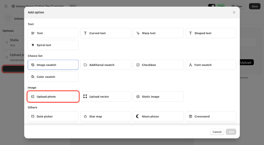Choose the Spiral text option
The width and height of the screenshot is (264, 145).
[x=53, y=45]
